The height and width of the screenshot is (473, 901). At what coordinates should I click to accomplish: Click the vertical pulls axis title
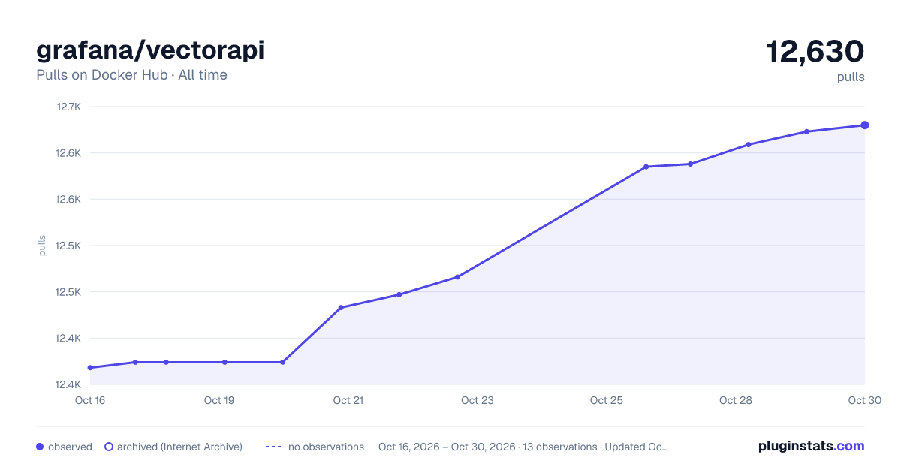[42, 246]
